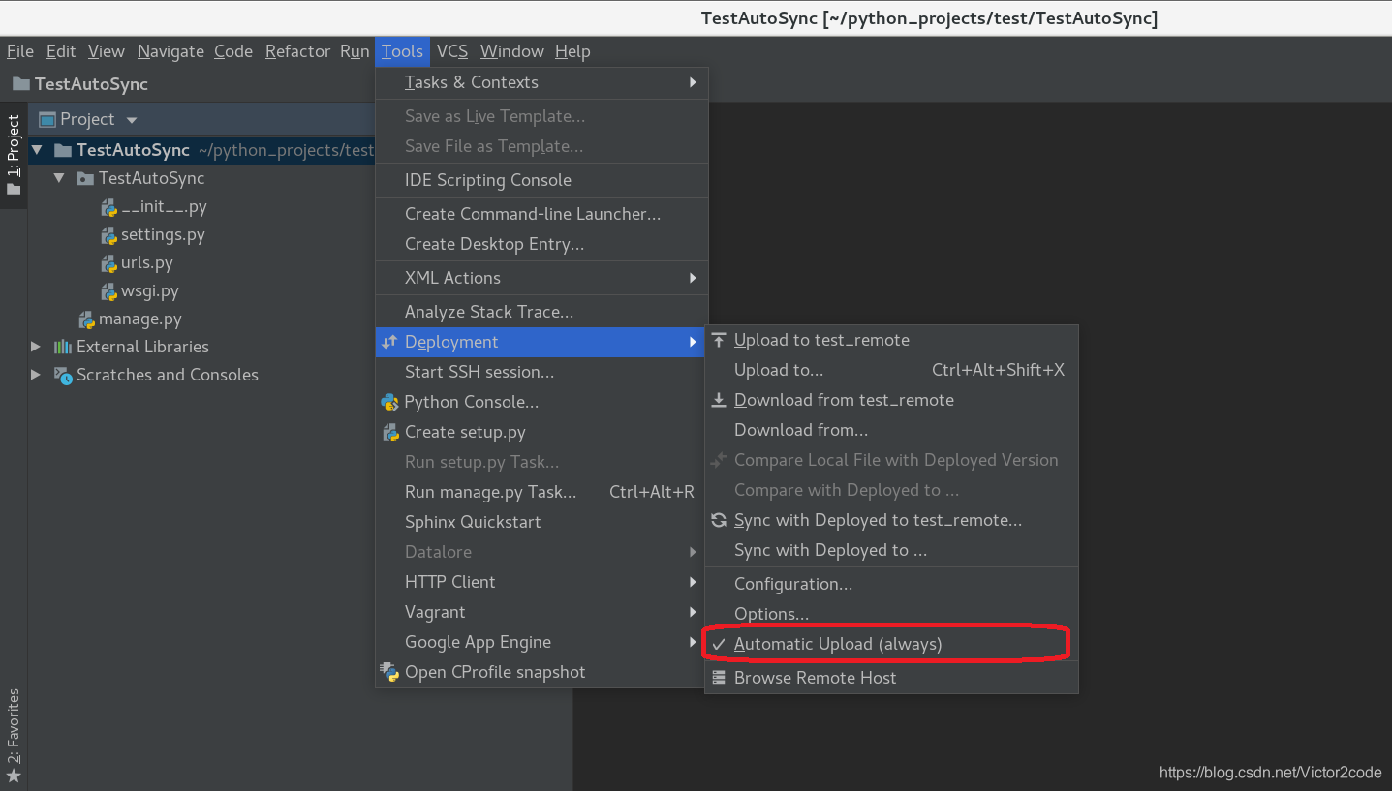Open the 1: Project tool window tab
The height and width of the screenshot is (791, 1392).
14,155
